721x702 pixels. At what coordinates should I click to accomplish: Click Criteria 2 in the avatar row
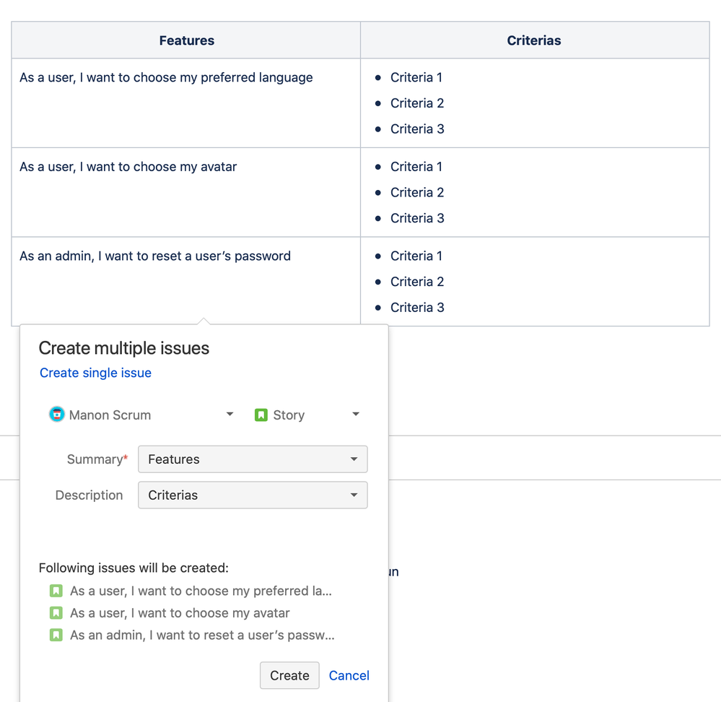[417, 192]
